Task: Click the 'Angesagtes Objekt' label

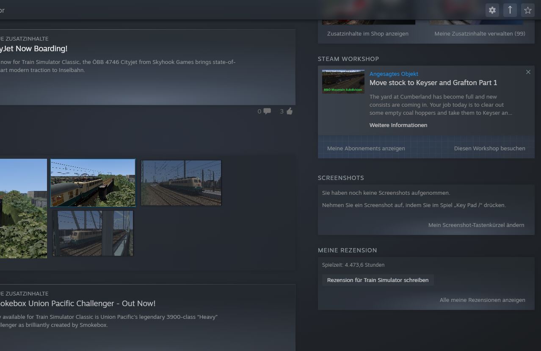Action: [x=394, y=74]
